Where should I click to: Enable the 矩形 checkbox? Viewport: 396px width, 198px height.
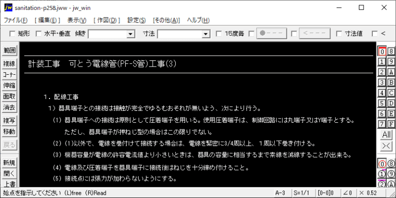[x=12, y=34]
